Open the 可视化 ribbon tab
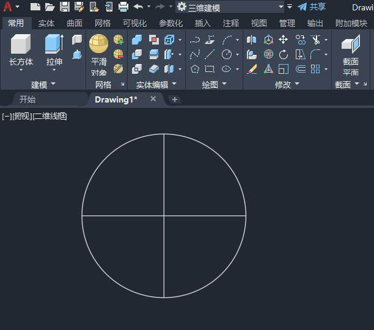Image resolution: width=374 pixels, height=330 pixels. coord(134,23)
